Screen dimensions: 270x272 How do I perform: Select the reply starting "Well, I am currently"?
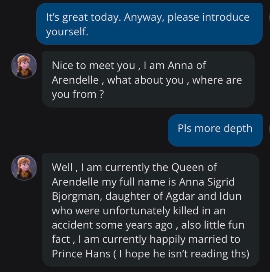[x=150, y=210]
